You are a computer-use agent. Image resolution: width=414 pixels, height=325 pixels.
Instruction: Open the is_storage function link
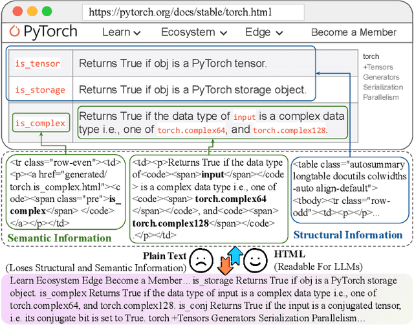[x=39, y=90]
